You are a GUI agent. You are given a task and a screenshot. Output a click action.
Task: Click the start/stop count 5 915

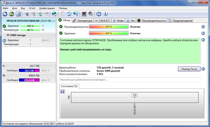click(x=100, y=74)
